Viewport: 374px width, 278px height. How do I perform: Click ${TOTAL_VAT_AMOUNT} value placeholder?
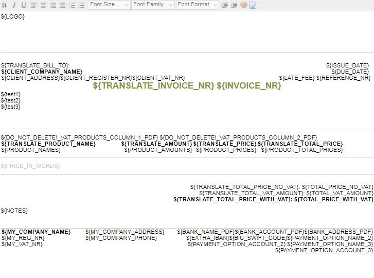click(340, 193)
